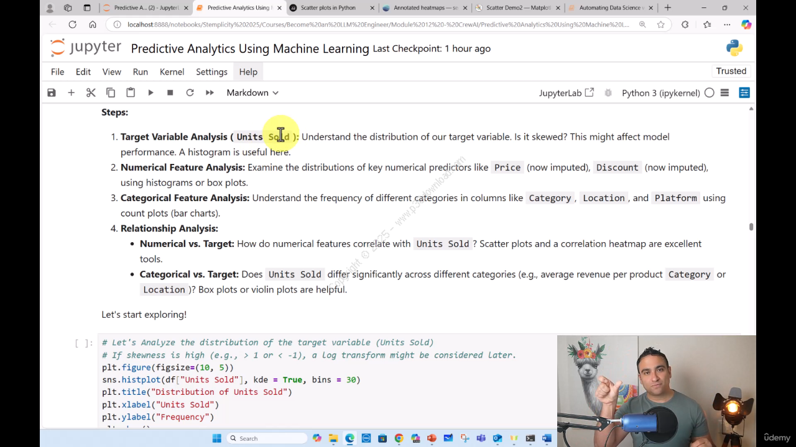
Task: Open the tab actions vertical tabs icon
Action: [86, 7]
